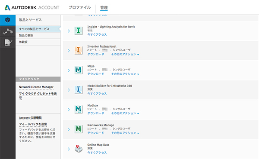The width and height of the screenshot is (259, 159).
Task: Click the Online Map Data pin icon
Action: [x=79, y=149]
